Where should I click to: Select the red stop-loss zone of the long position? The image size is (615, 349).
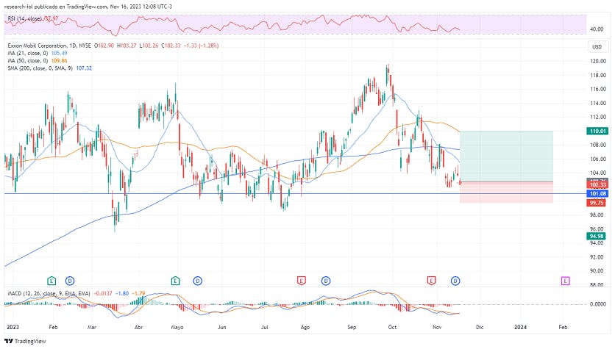click(506, 193)
